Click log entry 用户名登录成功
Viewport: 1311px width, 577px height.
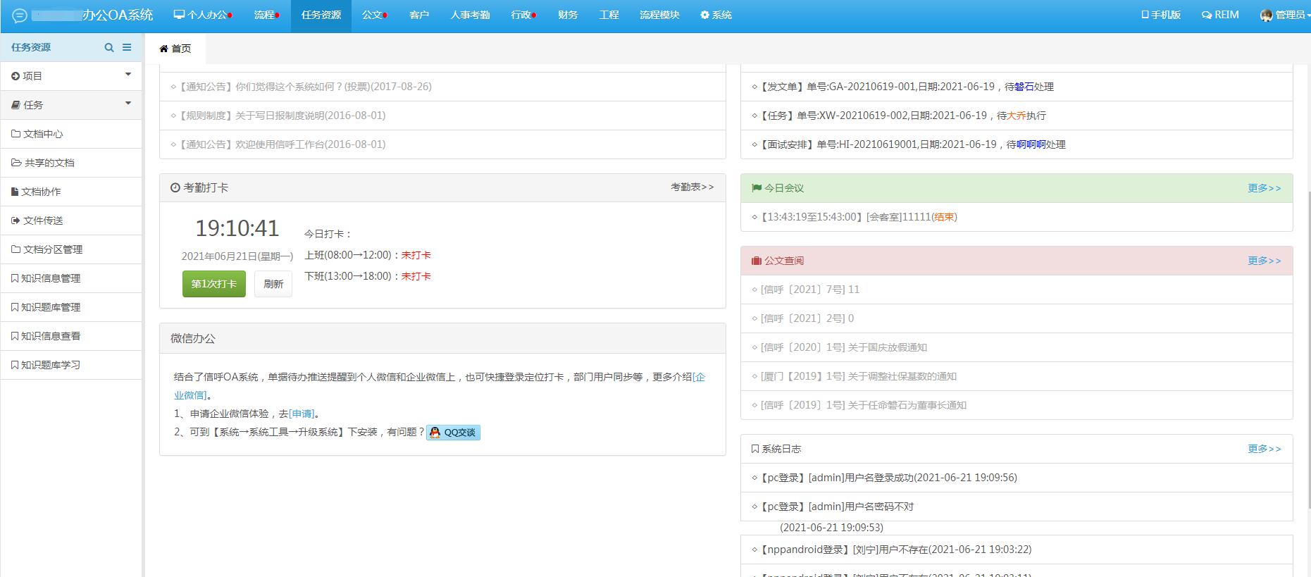[x=1017, y=478]
